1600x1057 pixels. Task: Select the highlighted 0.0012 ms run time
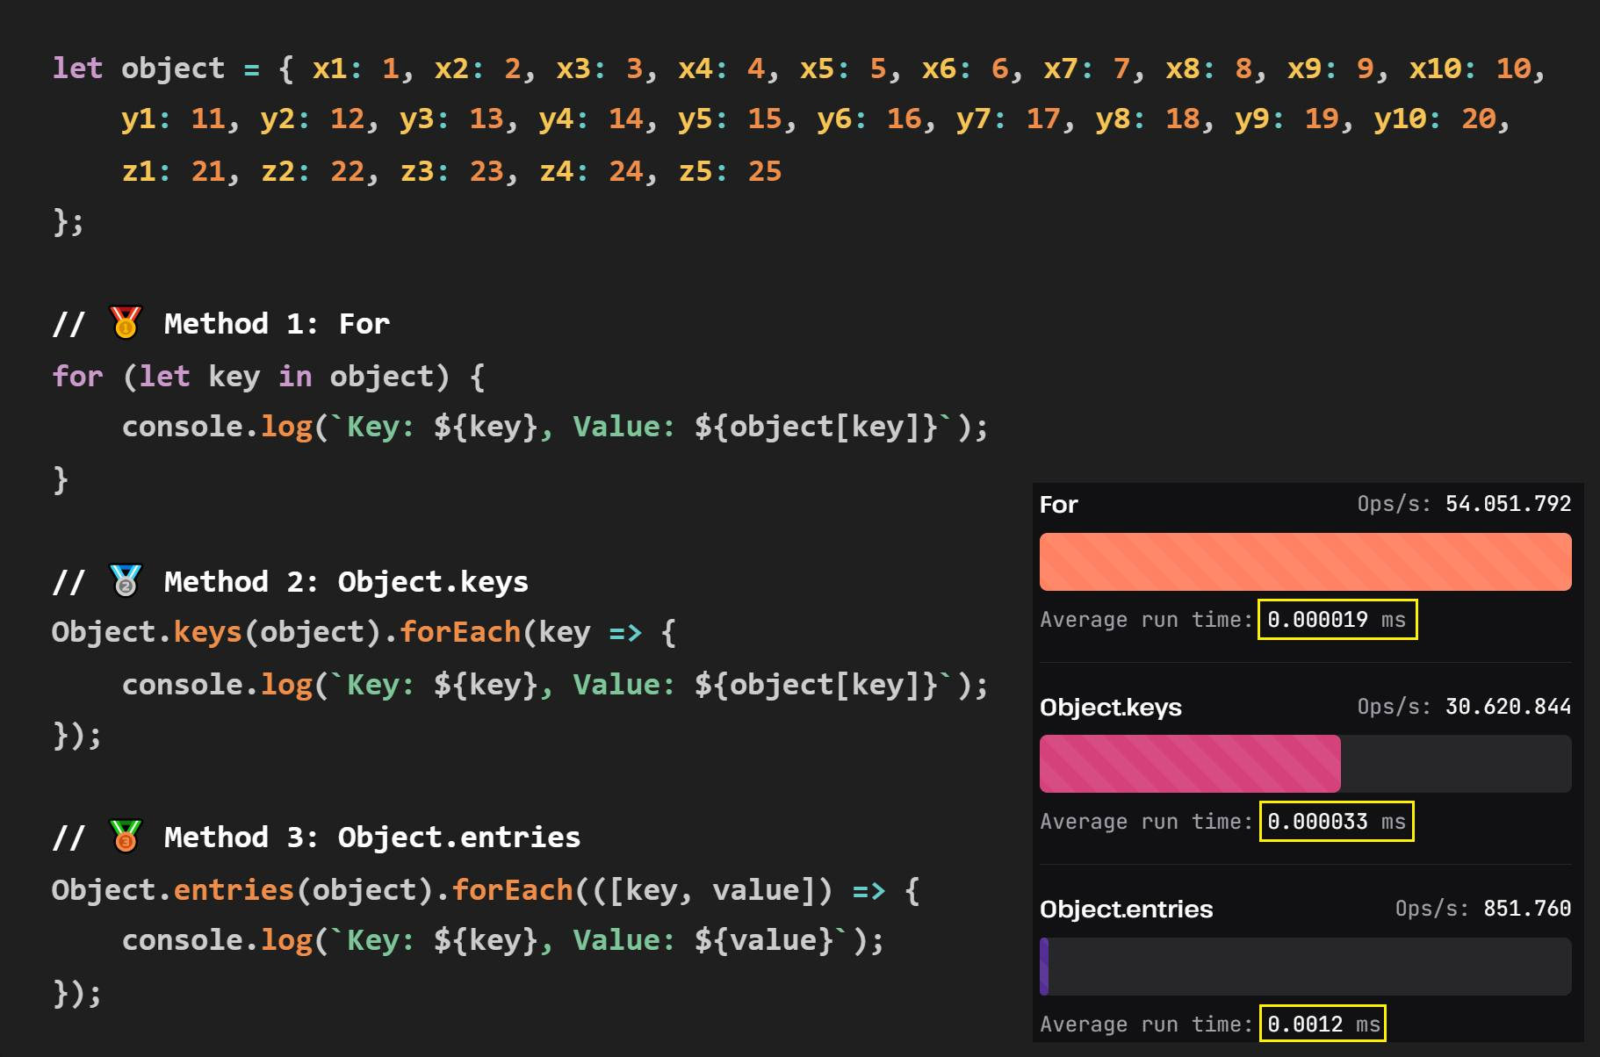1322,1023
